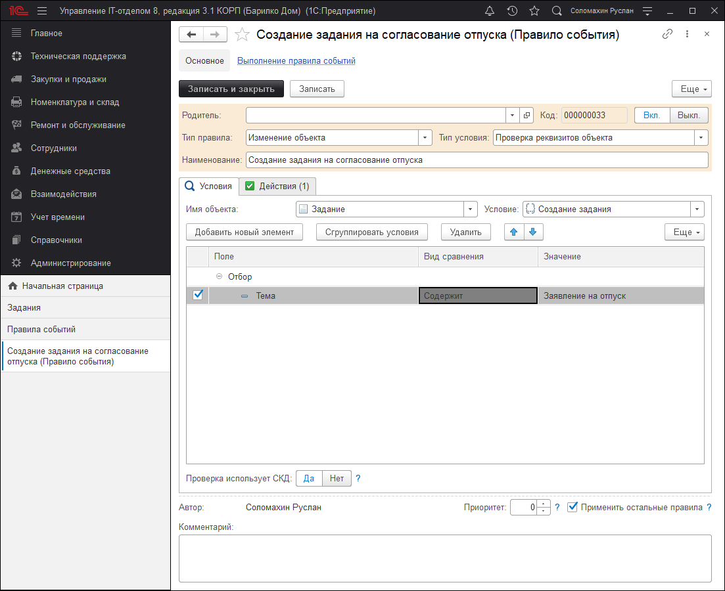Navigate back with left arrow button
Image resolution: width=725 pixels, height=591 pixels.
click(191, 35)
